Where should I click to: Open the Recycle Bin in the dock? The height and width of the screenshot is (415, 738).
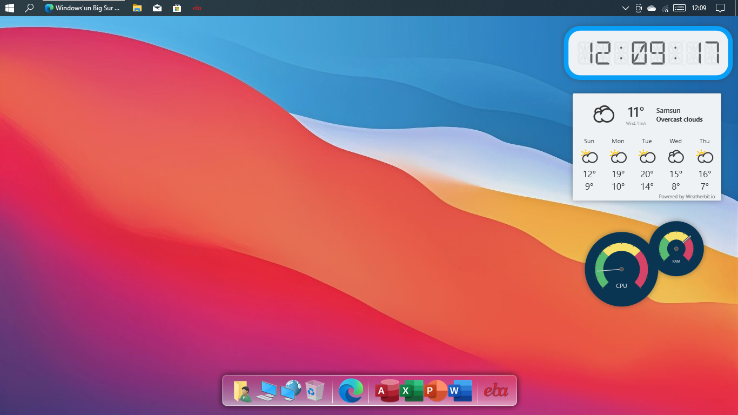tap(314, 391)
